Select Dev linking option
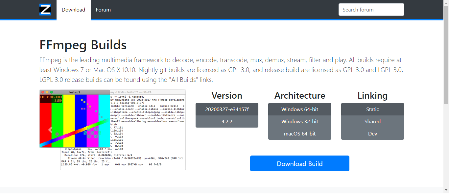The height and width of the screenshot is (194, 449). click(372, 133)
